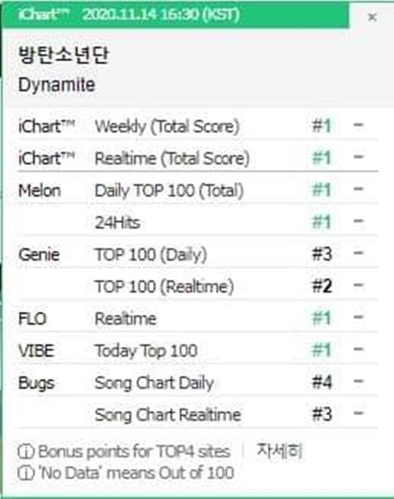Click the 방탄소년단 artist name
Screen dimensions: 394x499
tap(64, 56)
